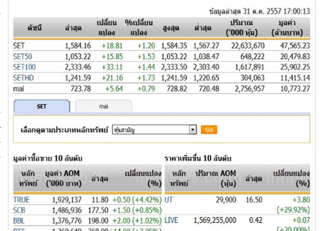Select SET change value +18.81
Image resolution: width=320 pixels, height=231 pixels.
112,46
